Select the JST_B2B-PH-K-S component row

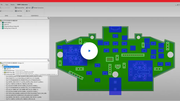pos(24,78)
